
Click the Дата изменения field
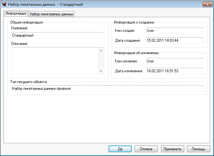[174, 71]
